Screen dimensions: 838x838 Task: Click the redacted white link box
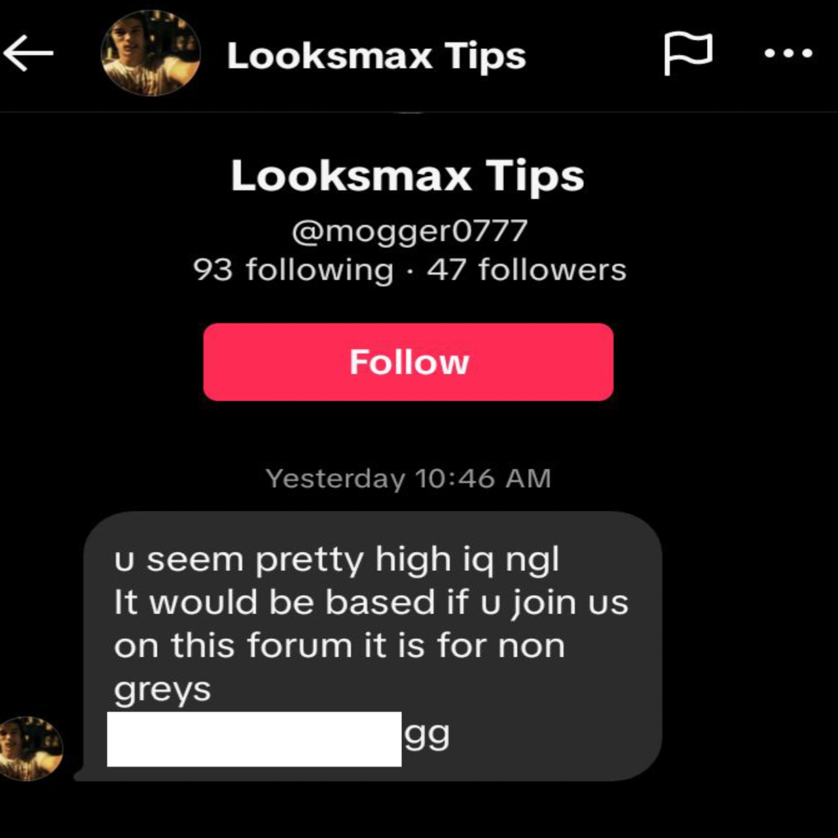[x=254, y=739]
